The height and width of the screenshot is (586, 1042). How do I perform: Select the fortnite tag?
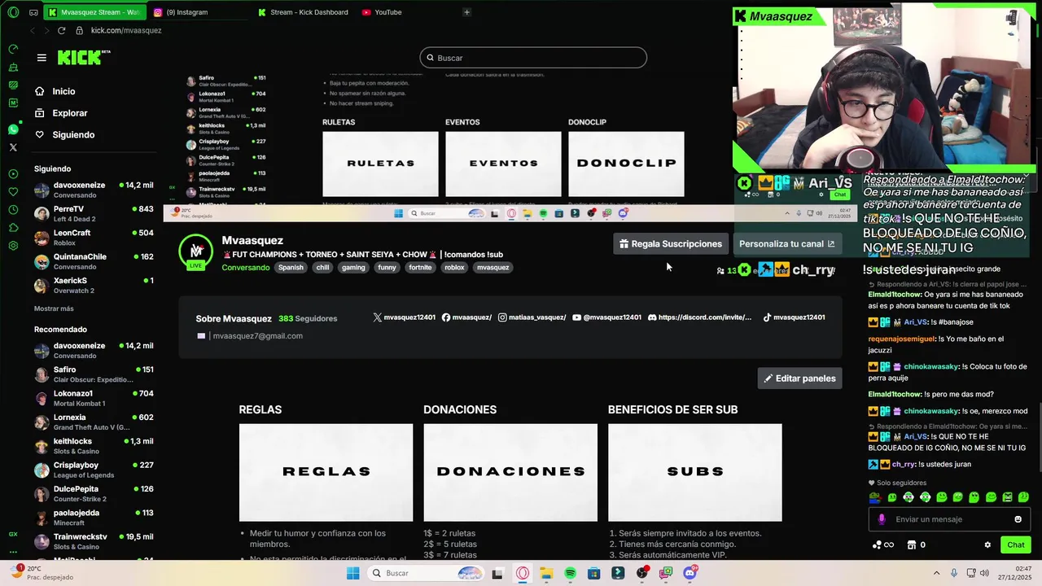[420, 267]
